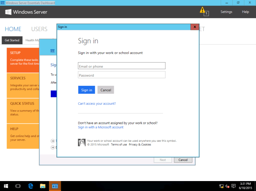This screenshot has width=256, height=191.
Task: Click the health alert warning icon
Action: pyautogui.click(x=202, y=11)
